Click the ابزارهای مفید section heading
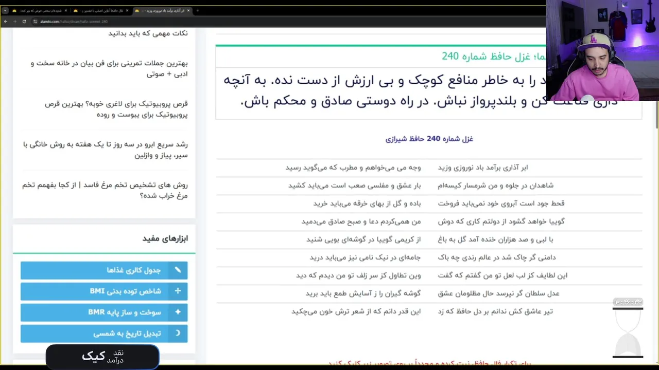Viewport: 659px width, 370px height. click(x=165, y=238)
